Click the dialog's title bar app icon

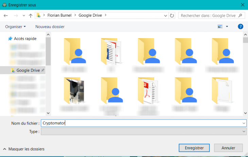pos(4,5)
